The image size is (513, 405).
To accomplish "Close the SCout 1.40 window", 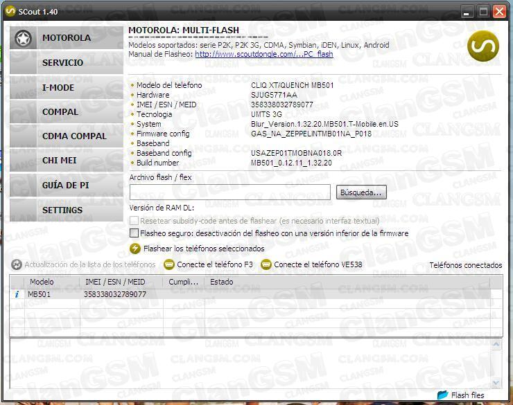I will [x=500, y=12].
